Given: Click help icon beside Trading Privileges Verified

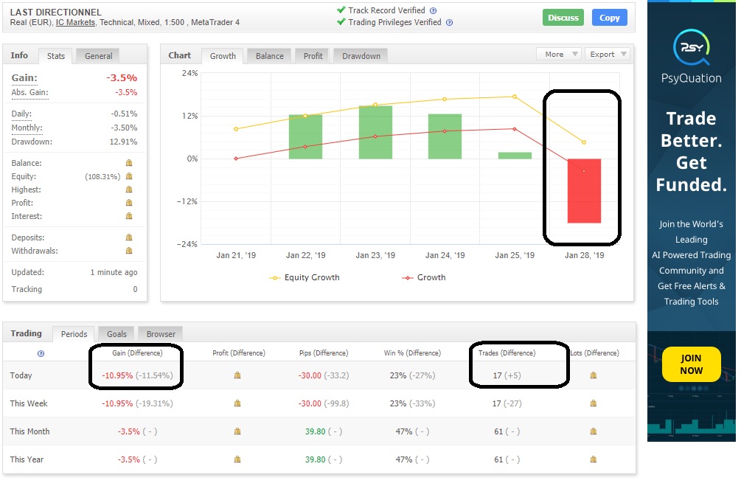Looking at the screenshot, I should [450, 22].
